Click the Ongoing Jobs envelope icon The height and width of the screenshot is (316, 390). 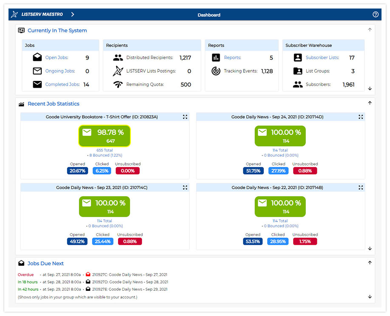click(37, 71)
